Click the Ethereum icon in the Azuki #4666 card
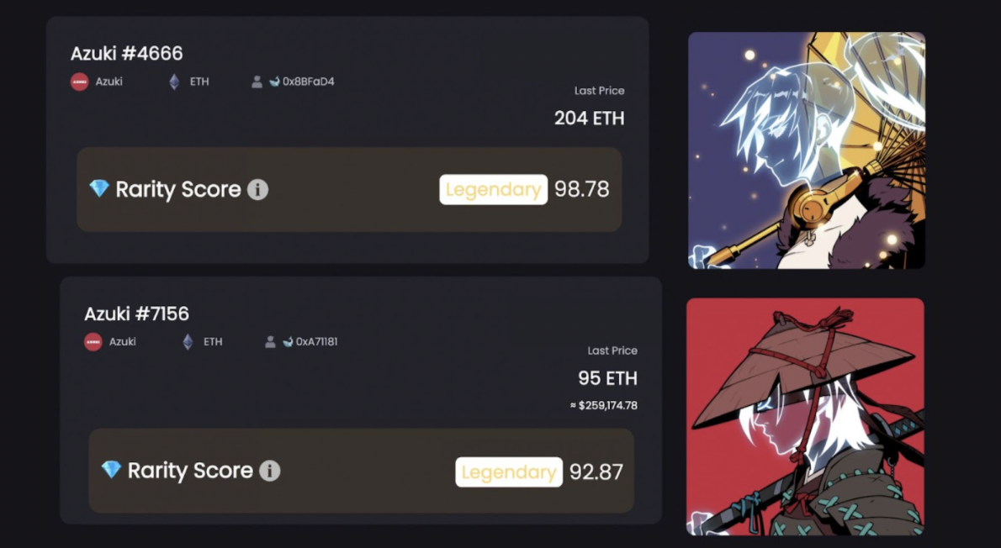This screenshot has height=548, width=1001. tap(174, 82)
